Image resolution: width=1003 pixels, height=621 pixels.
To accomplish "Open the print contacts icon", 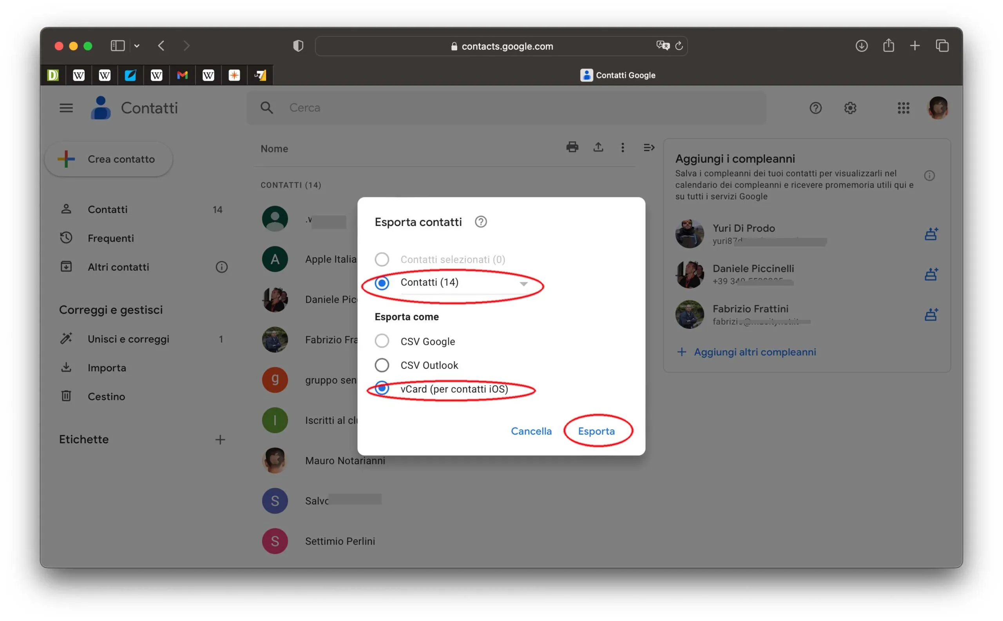I will (572, 148).
